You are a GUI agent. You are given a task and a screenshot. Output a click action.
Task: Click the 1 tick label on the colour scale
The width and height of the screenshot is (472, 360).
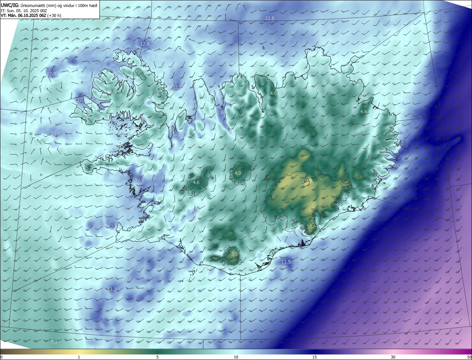79,357
